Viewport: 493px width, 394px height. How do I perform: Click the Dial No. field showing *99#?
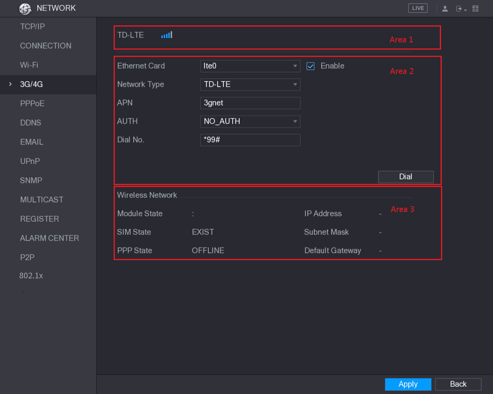(250, 140)
